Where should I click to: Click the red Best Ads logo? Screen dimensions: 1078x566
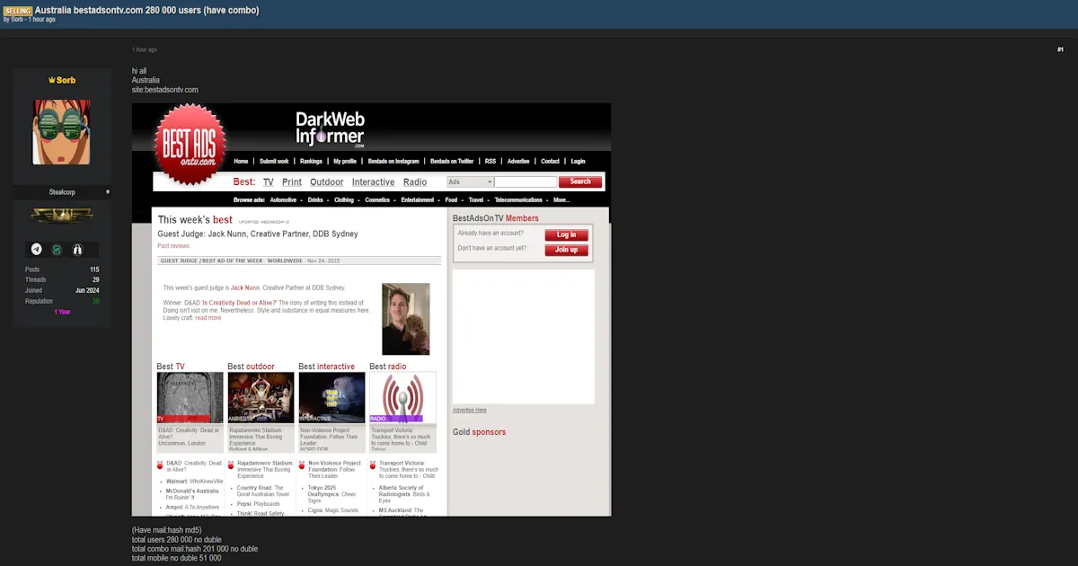coord(190,144)
